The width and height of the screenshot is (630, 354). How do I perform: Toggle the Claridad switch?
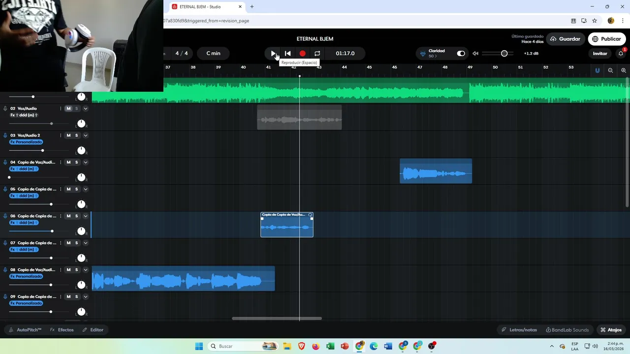(461, 53)
